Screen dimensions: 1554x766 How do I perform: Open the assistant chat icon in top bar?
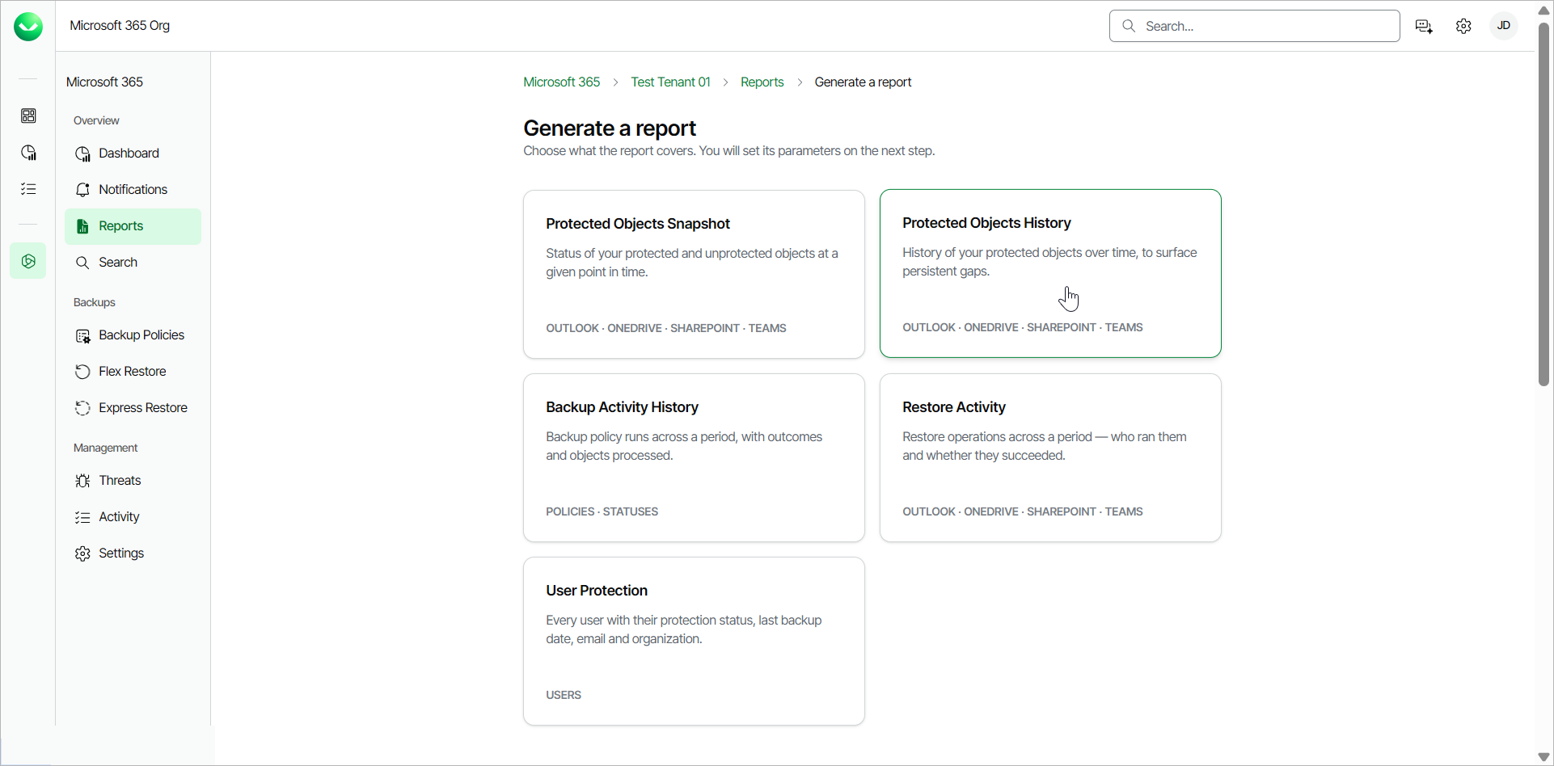pyautogui.click(x=1425, y=26)
